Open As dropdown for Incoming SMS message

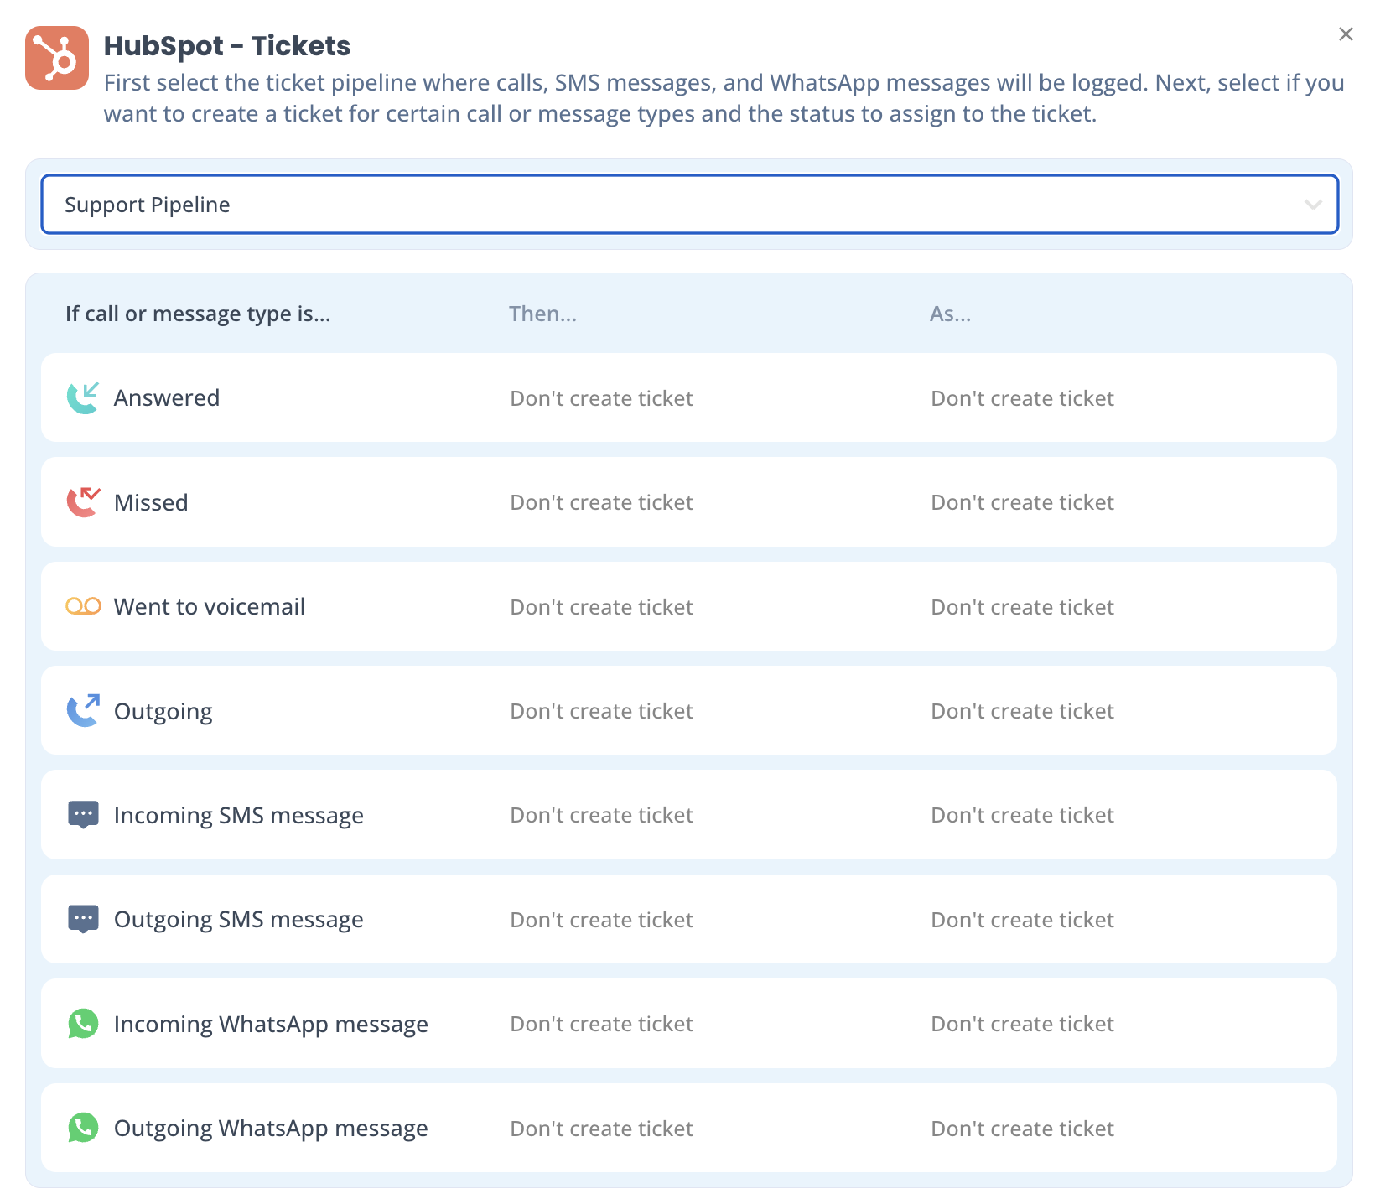click(1023, 815)
